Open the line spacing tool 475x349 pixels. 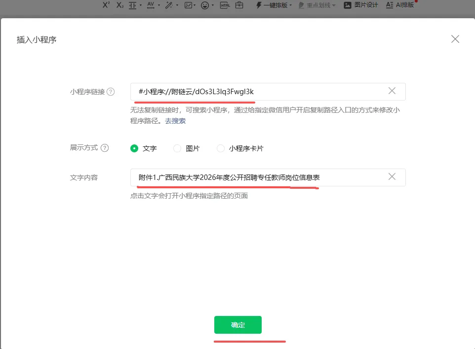133,5
